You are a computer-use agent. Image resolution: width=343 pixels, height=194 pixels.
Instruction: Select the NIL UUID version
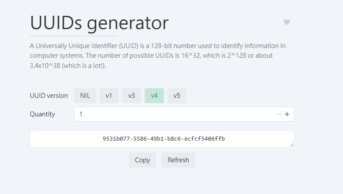point(85,96)
